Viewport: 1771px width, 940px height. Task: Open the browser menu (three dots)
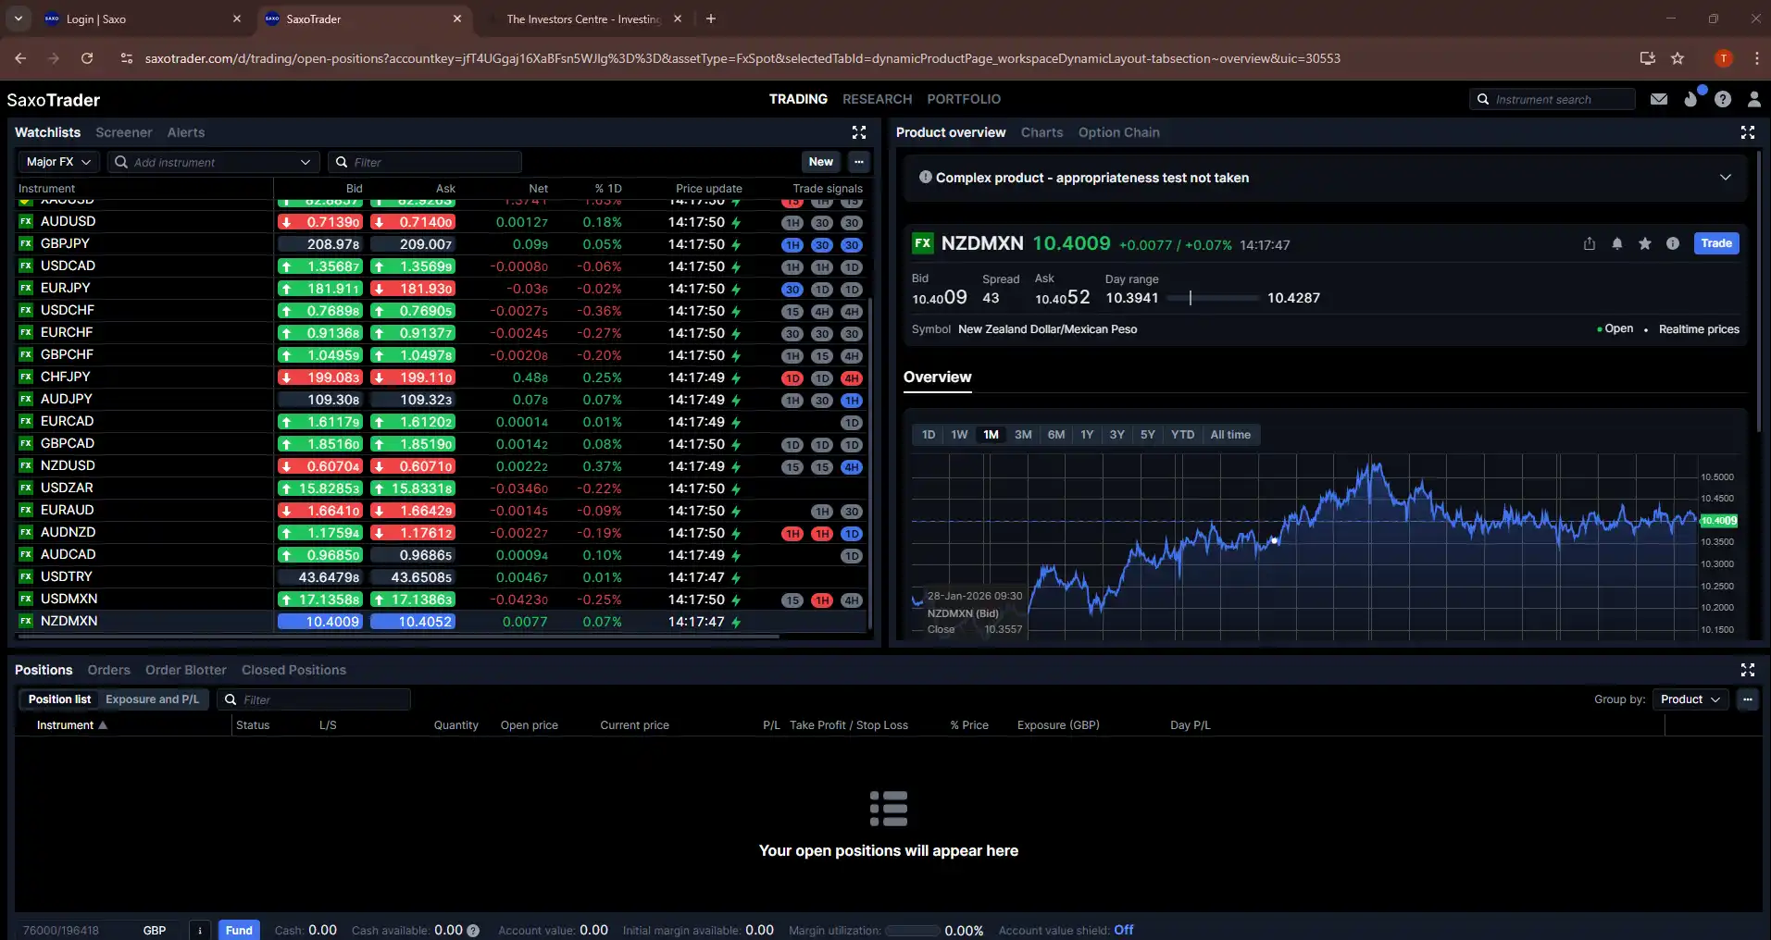[1756, 58]
